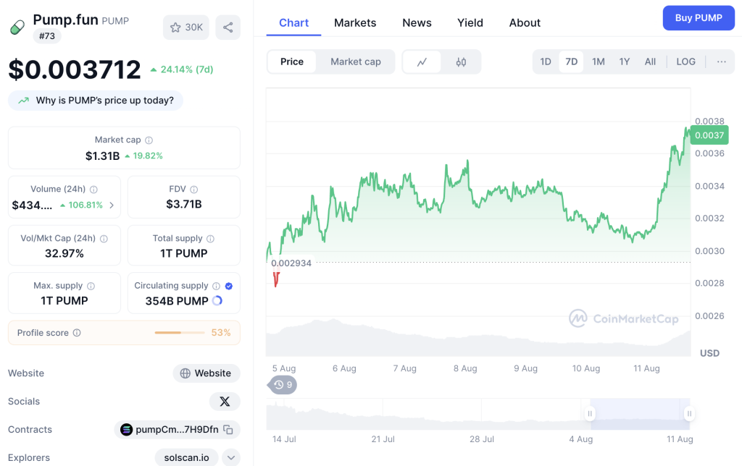The image size is (742, 466).
Task: Open the Chart tab
Action: [293, 22]
